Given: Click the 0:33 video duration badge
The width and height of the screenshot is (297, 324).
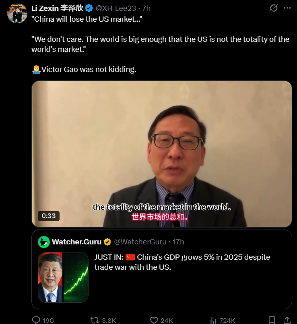Looking at the screenshot, I should (x=49, y=216).
